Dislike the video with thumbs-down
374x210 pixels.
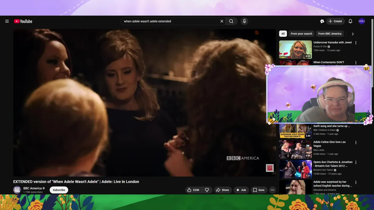point(207,190)
